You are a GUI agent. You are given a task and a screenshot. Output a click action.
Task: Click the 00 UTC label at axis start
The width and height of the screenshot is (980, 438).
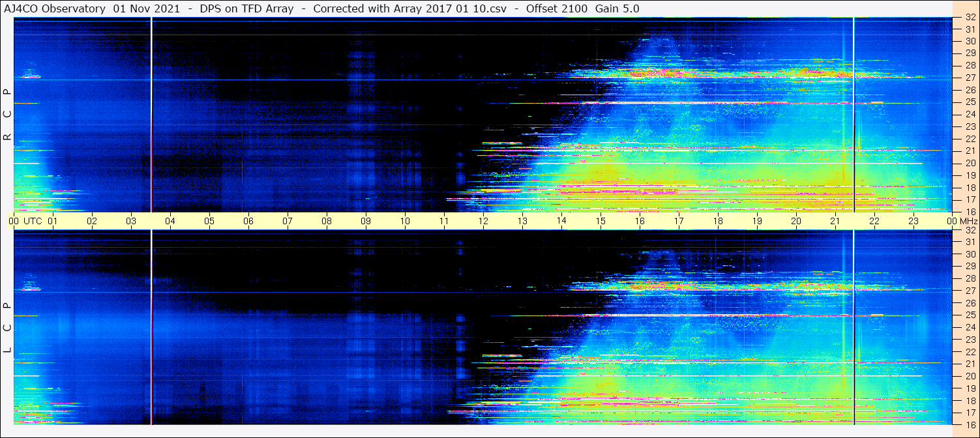[x=26, y=221]
